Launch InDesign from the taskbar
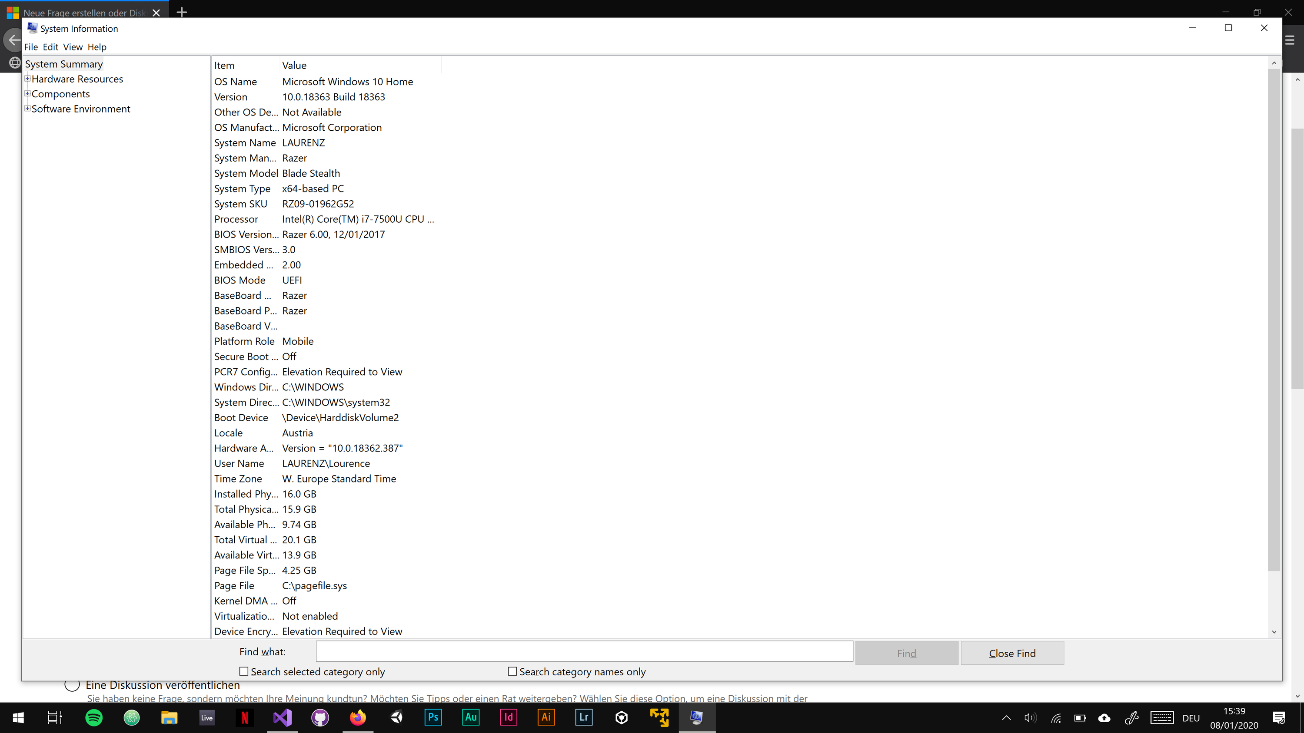This screenshot has width=1304, height=733. point(508,717)
